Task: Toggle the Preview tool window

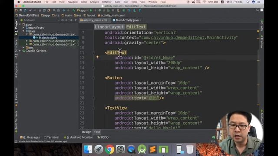Action: pyautogui.click(x=261, y=42)
